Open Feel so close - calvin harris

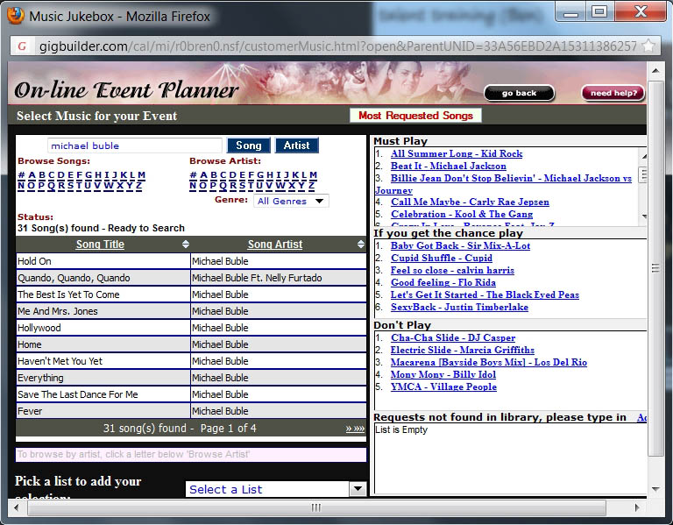click(x=452, y=271)
